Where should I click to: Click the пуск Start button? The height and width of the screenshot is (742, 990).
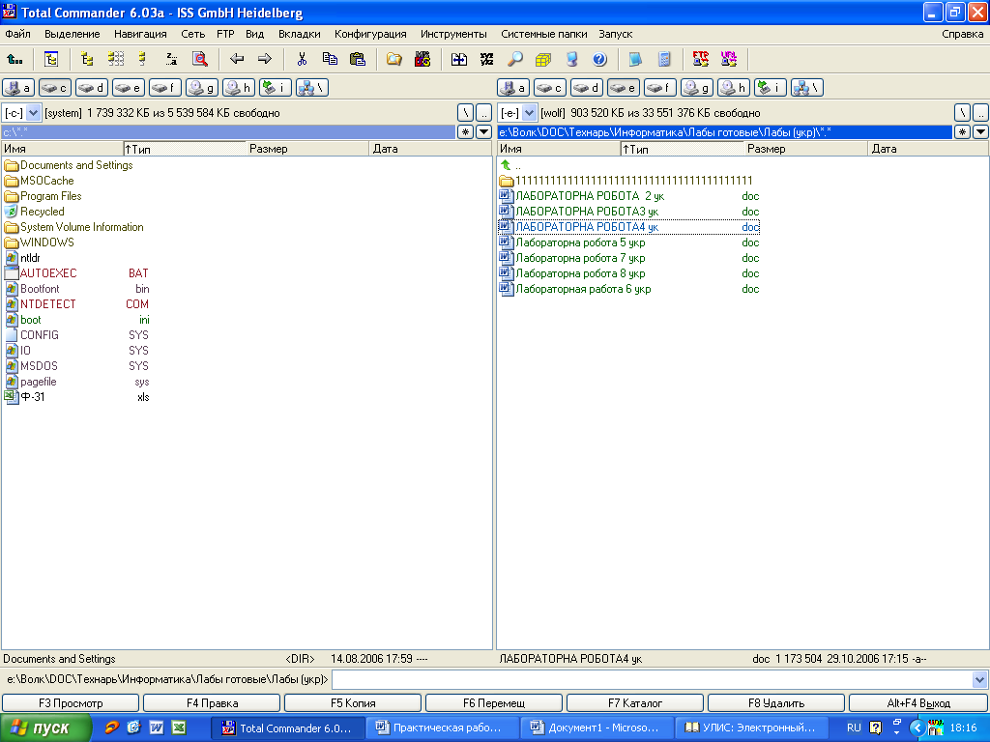coord(45,728)
